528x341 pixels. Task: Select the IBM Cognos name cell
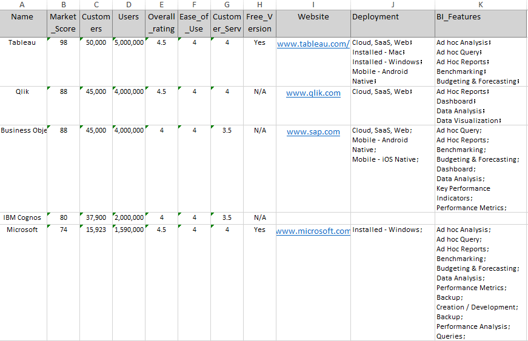22,217
